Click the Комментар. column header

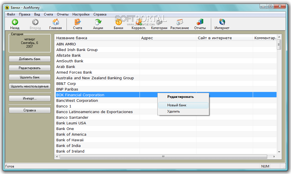[x=265, y=38]
